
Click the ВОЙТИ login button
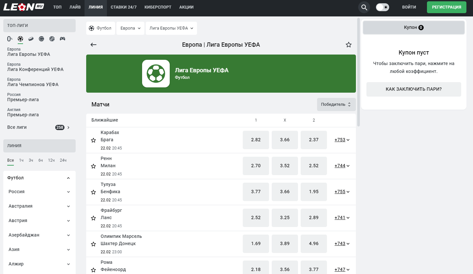[409, 7]
